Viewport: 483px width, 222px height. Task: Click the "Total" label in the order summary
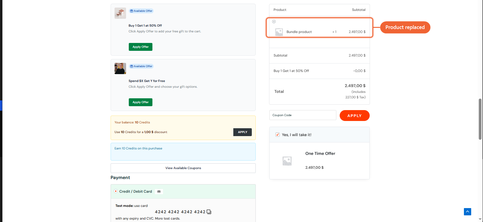click(279, 92)
